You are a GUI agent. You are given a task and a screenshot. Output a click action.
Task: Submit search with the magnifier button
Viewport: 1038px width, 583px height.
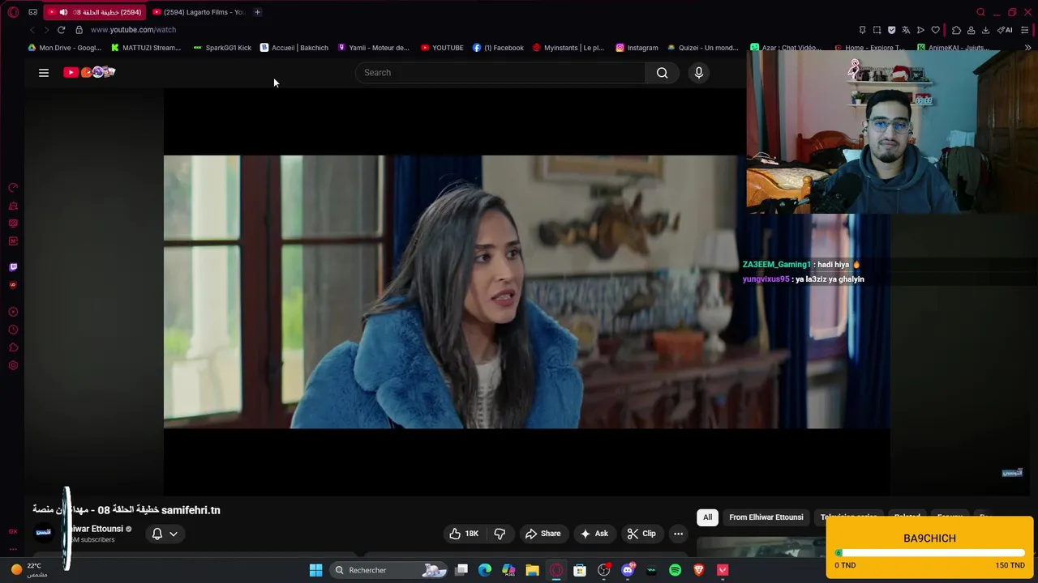[663, 73]
